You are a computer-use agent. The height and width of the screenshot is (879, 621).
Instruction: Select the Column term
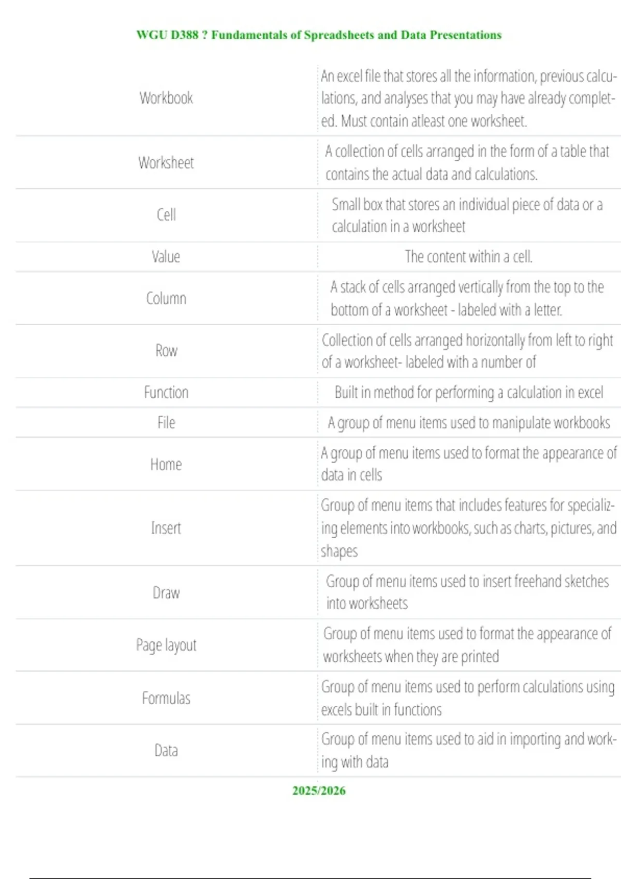pyautogui.click(x=166, y=298)
